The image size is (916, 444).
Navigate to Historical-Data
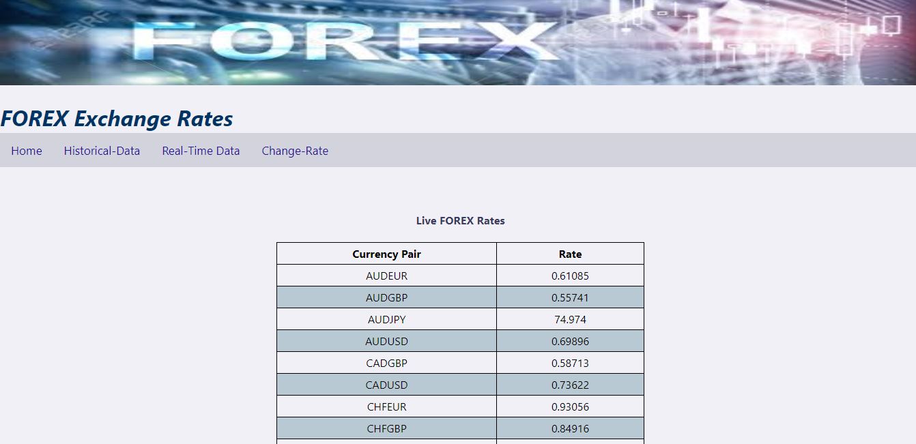point(102,151)
